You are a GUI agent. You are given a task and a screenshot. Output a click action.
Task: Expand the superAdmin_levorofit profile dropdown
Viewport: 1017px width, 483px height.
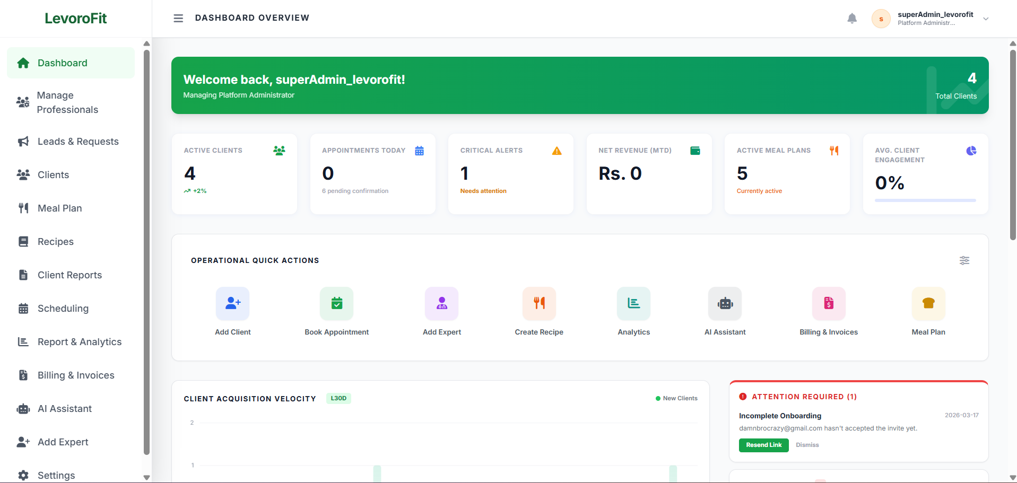tap(986, 19)
